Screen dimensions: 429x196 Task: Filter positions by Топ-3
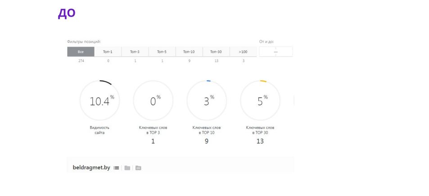(135, 52)
